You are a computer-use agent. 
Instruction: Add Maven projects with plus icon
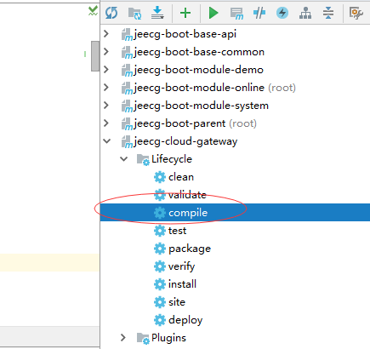[x=185, y=13]
